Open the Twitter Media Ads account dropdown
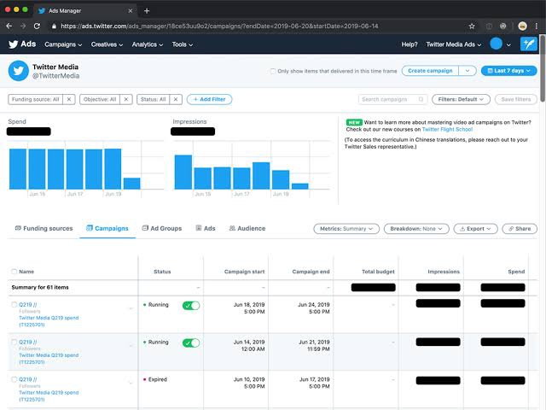 [454, 44]
